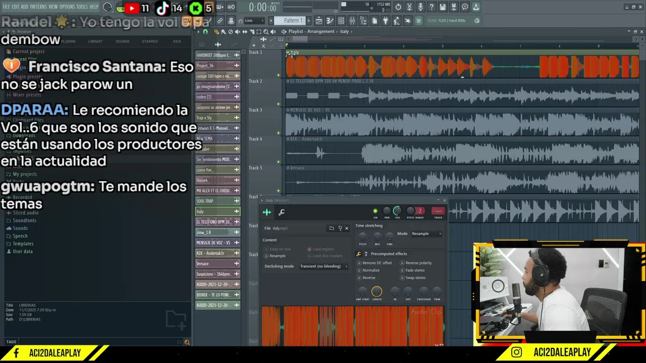The width and height of the screenshot is (646, 363).
Task: Click the TRACK mixer routing button
Action: [x=438, y=211]
